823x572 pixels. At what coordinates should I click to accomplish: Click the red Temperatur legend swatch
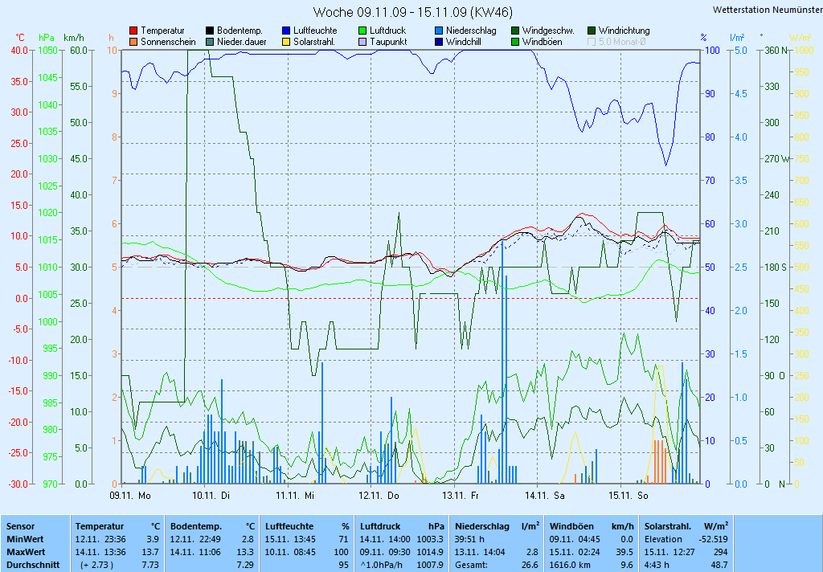(133, 31)
